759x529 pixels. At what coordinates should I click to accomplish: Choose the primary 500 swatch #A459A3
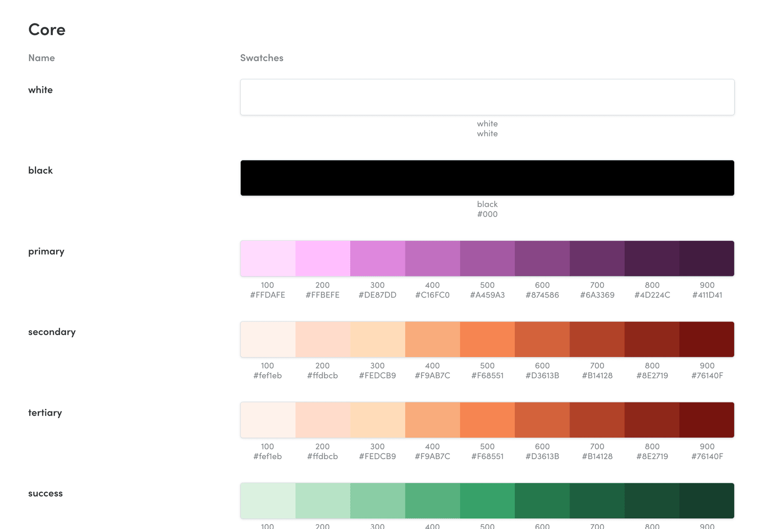(487, 258)
